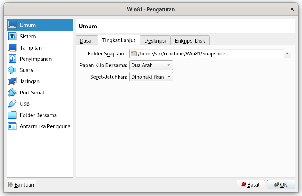Open the Jaringan network icon
This screenshot has width=302, height=196.
(12, 81)
